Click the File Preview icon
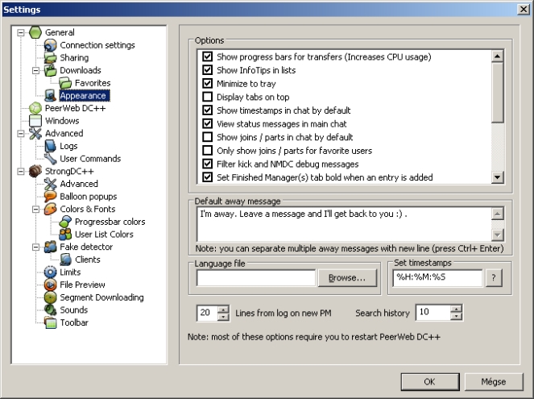This screenshot has height=399, width=534. coord(50,285)
